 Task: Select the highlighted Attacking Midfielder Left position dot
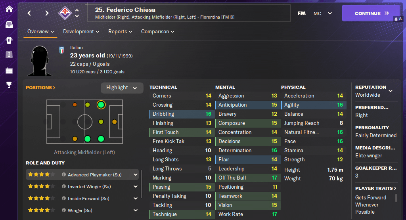tap(101, 105)
